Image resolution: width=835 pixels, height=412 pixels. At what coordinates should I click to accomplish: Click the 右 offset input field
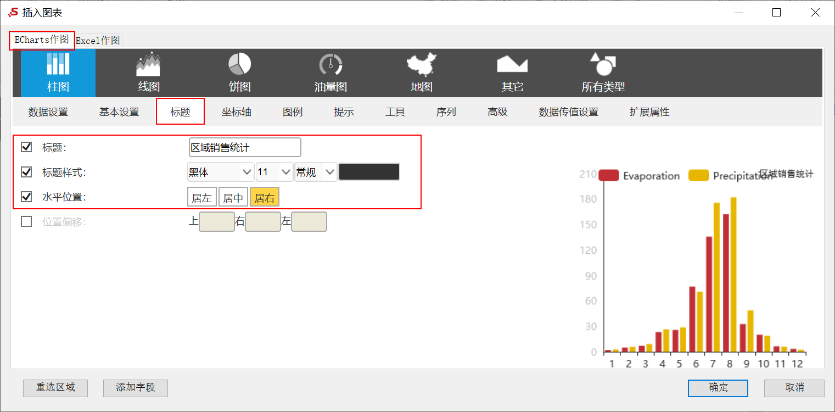click(x=263, y=222)
